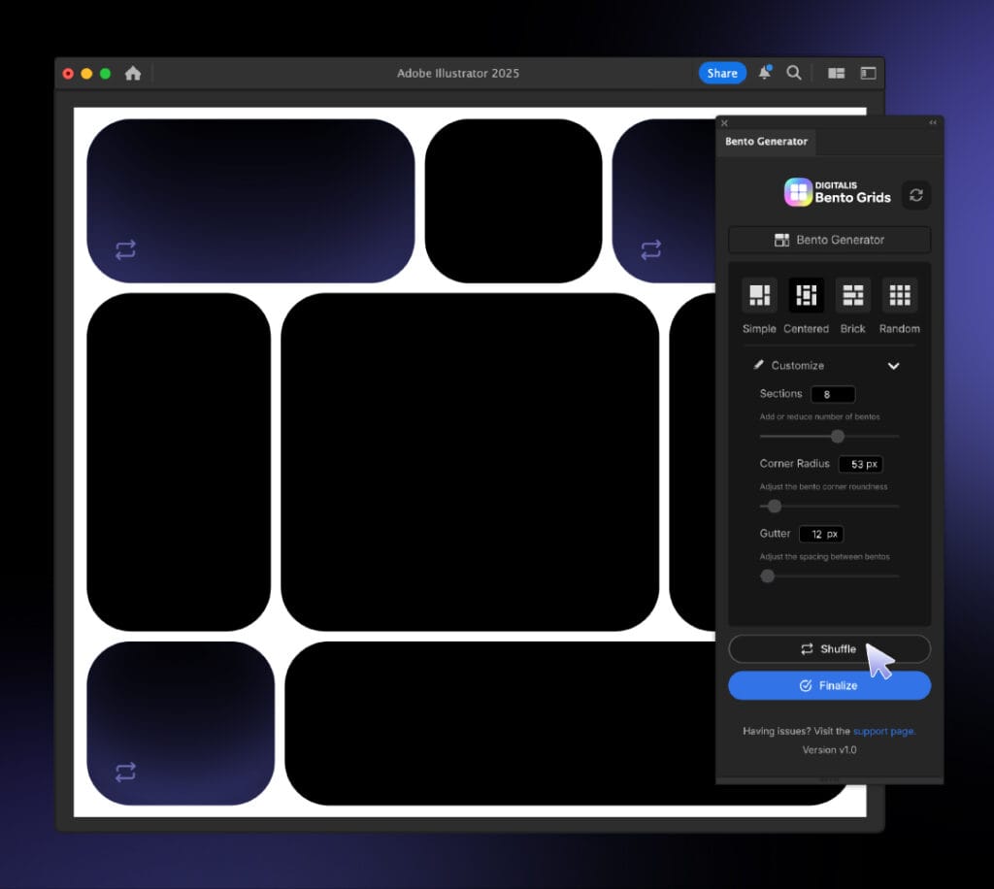
Task: Choose the Brick layout icon
Action: pyautogui.click(x=852, y=295)
